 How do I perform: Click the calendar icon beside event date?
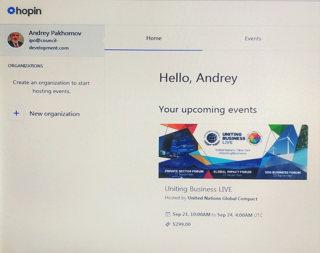point(168,214)
